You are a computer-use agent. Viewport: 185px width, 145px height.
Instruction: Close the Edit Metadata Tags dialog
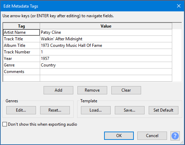point(179,6)
